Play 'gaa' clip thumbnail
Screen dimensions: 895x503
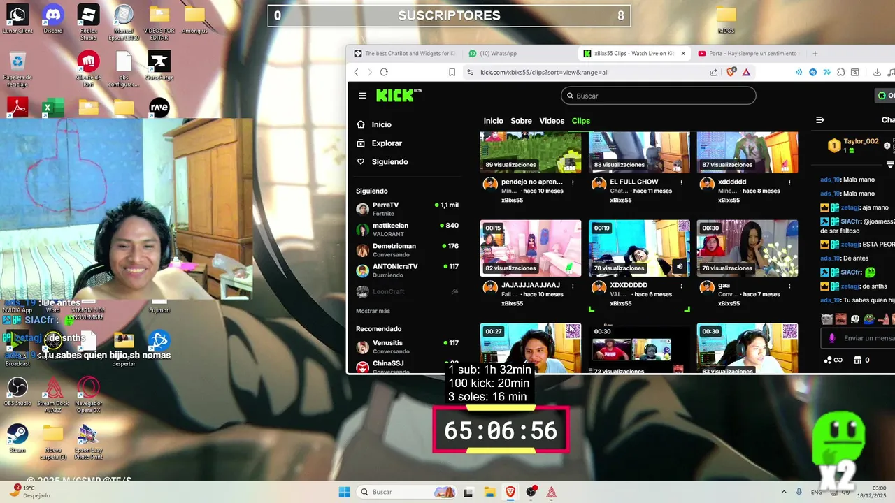(747, 248)
